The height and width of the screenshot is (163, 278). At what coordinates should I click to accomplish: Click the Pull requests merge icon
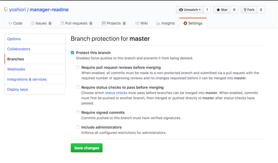(62, 23)
